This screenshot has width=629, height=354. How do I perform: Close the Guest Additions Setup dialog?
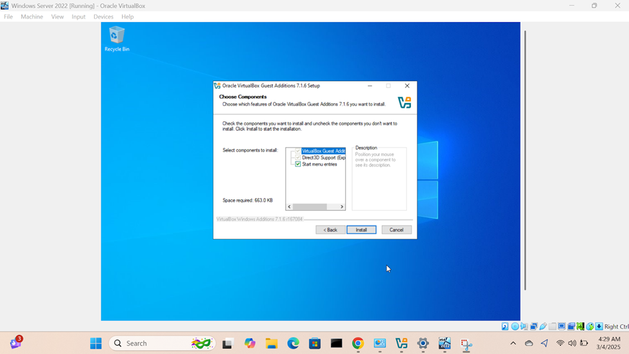pos(407,86)
